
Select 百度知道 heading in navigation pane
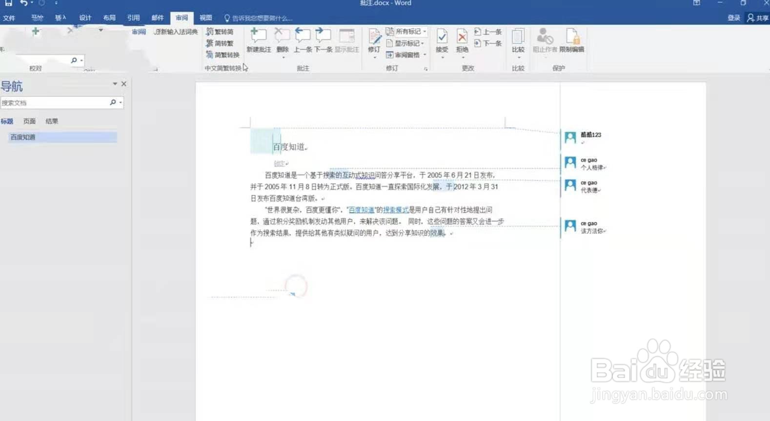click(62, 137)
